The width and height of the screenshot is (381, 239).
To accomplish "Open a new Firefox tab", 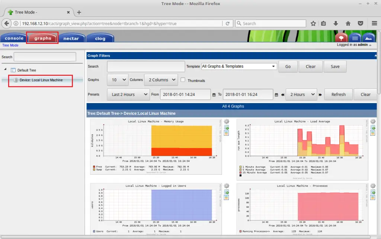I will click(79, 12).
